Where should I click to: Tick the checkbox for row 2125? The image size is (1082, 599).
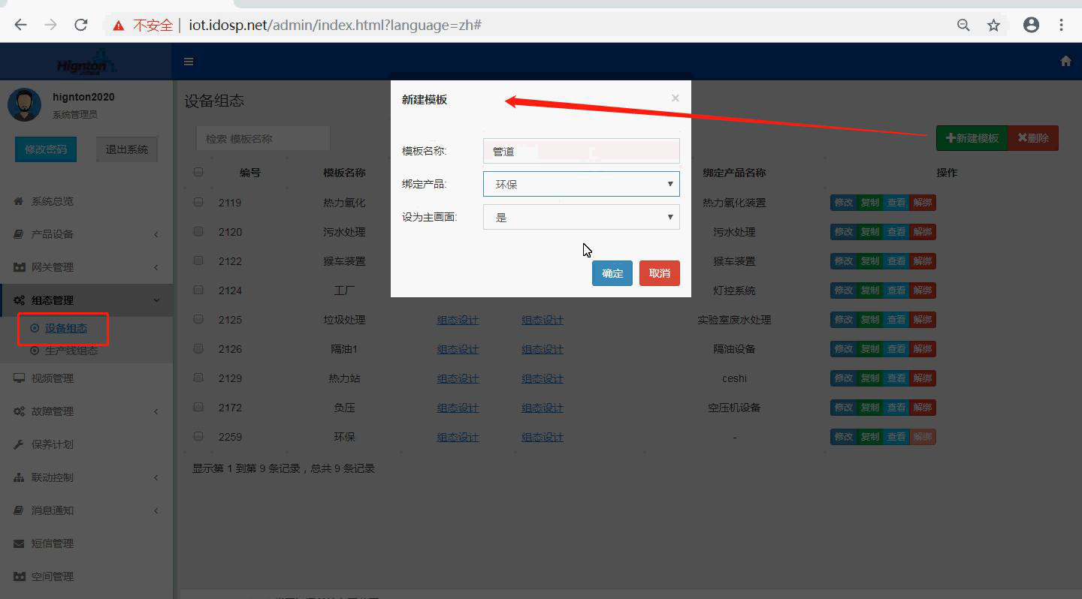coord(198,319)
